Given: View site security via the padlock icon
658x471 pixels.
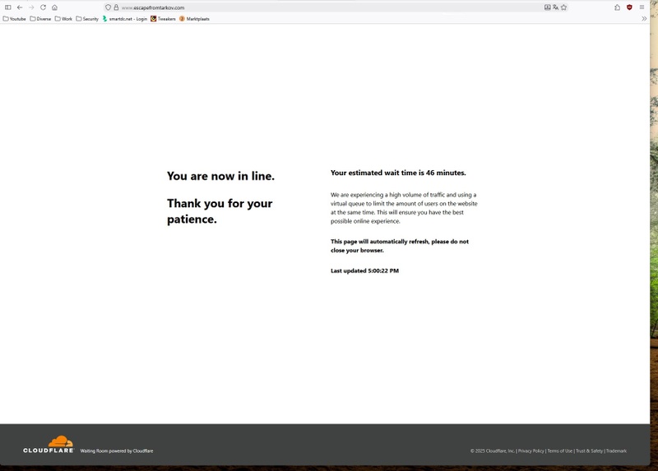Looking at the screenshot, I should [x=116, y=7].
